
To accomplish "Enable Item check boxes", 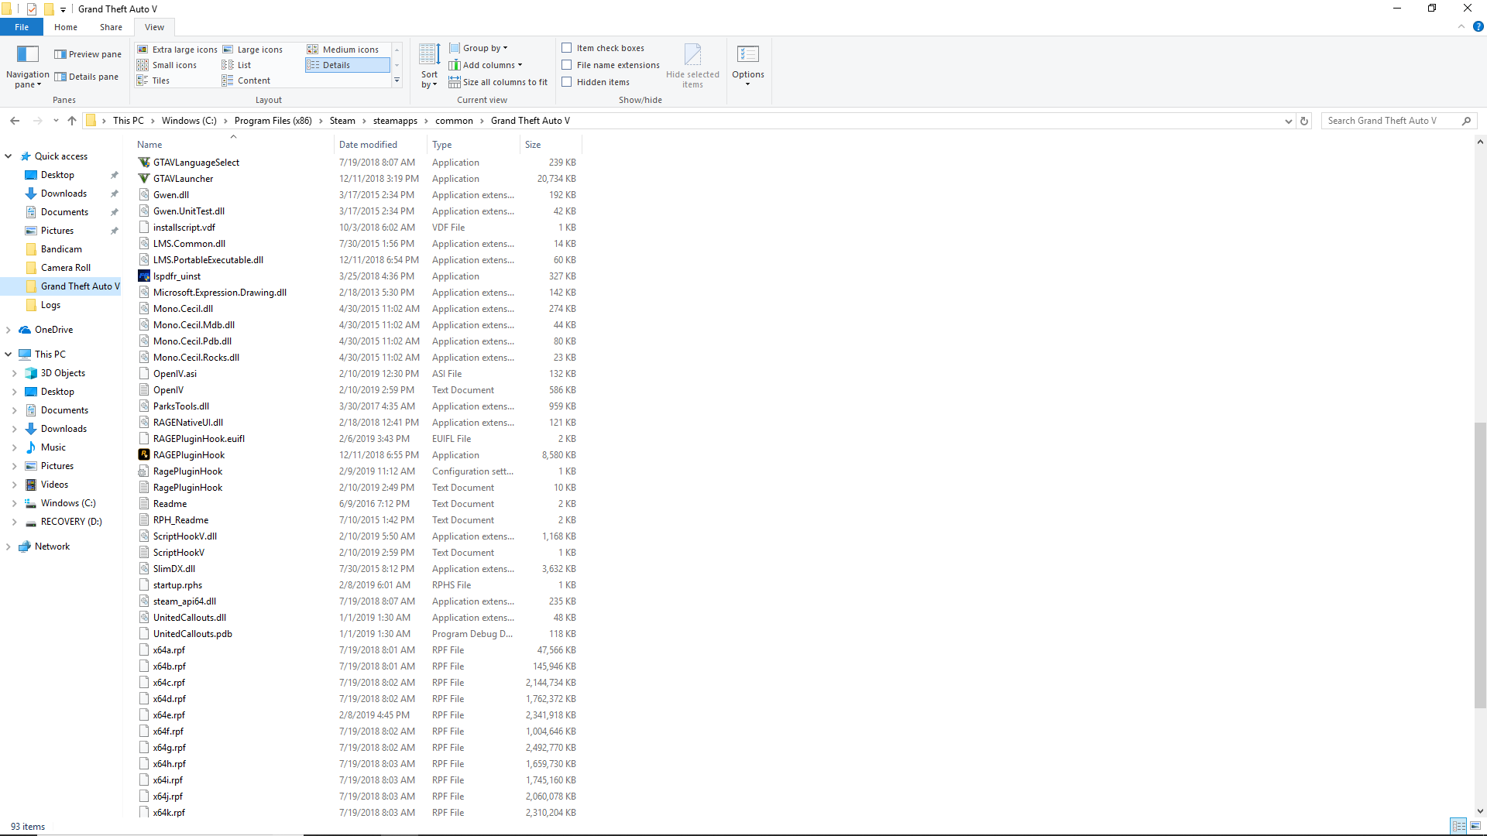I will click(x=567, y=48).
